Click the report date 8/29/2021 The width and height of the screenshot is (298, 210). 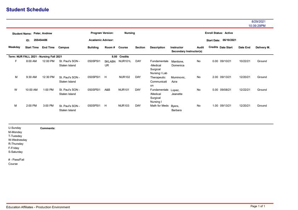(x=258, y=22)
